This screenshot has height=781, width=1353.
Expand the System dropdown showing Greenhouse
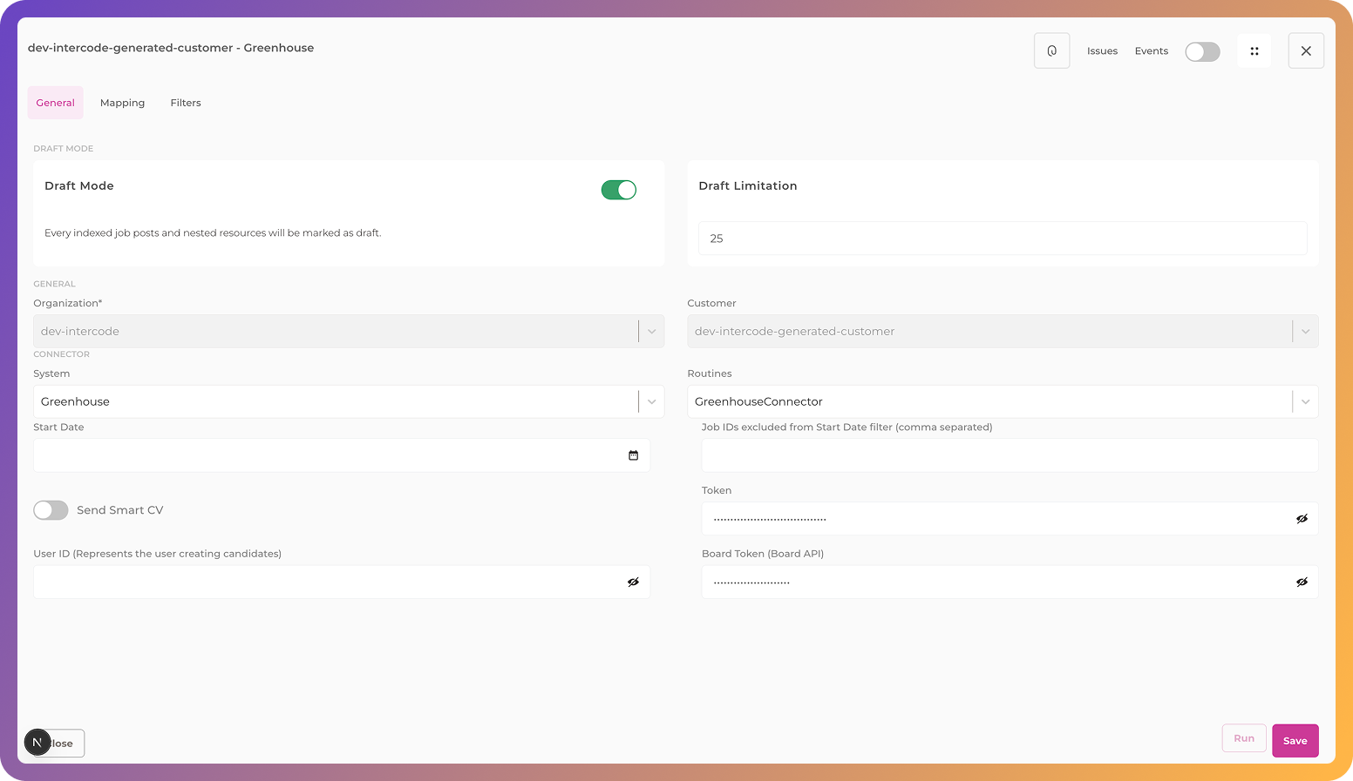(x=651, y=401)
